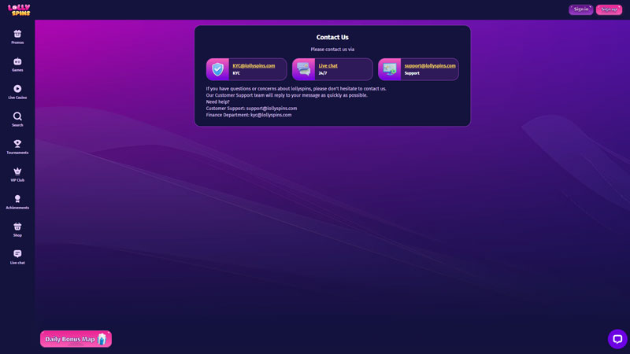Click the Sign in button
Screen dimensions: 630x354
coord(581,9)
